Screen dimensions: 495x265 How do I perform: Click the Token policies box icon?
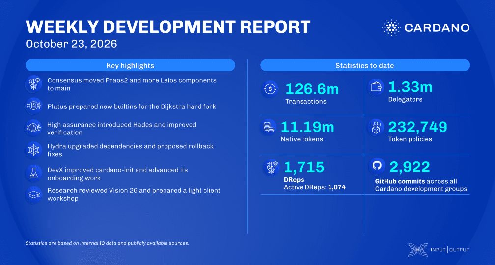(376, 128)
